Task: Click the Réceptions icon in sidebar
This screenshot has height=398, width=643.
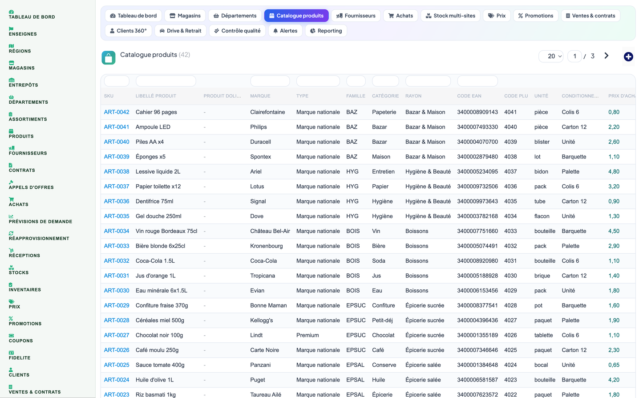Action: [x=11, y=251]
